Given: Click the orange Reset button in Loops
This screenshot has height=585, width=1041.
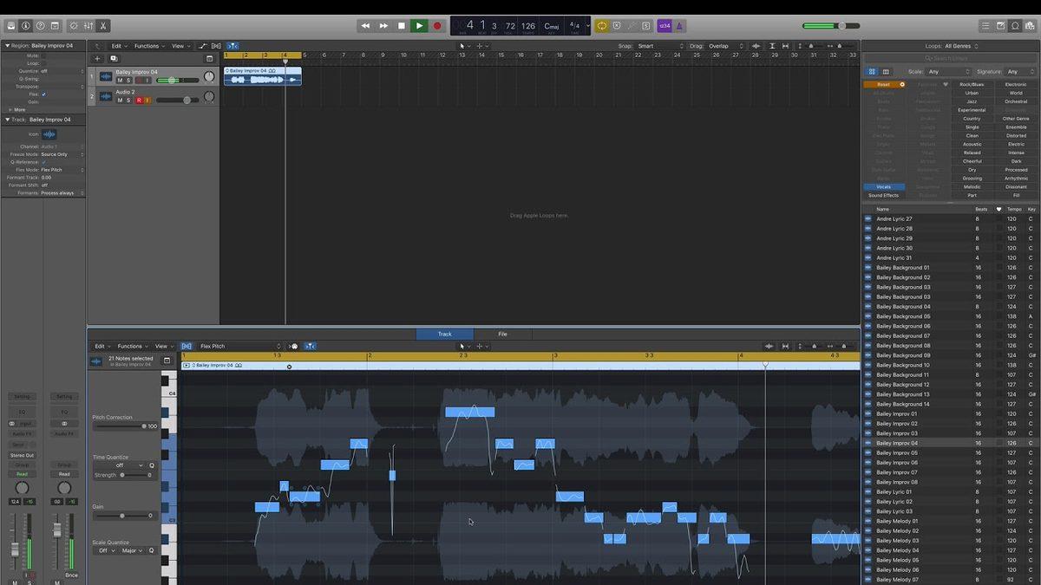Looking at the screenshot, I should [x=884, y=85].
